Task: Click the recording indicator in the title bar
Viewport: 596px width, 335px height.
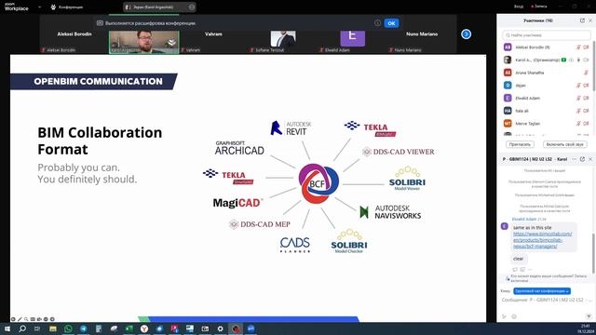Action: (539, 7)
